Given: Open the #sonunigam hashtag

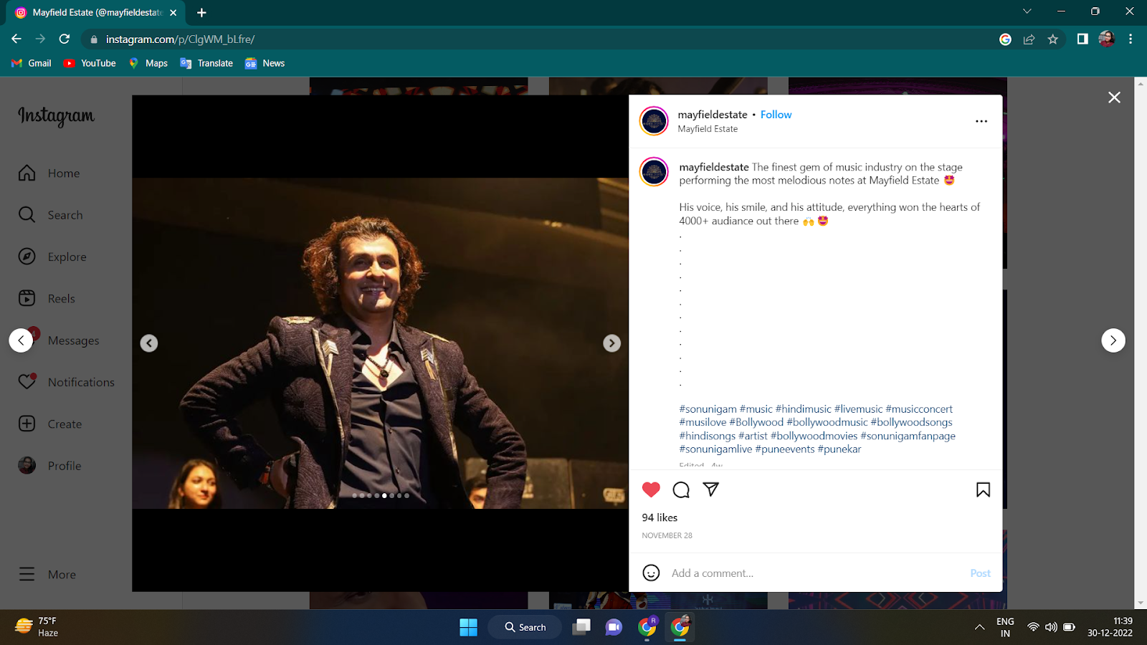Looking at the screenshot, I should pos(708,409).
